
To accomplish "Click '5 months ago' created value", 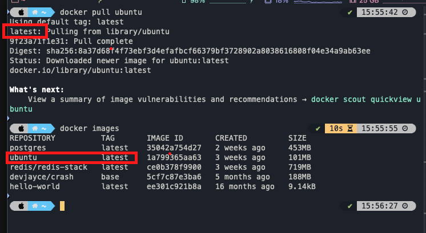I will pos(243,177).
